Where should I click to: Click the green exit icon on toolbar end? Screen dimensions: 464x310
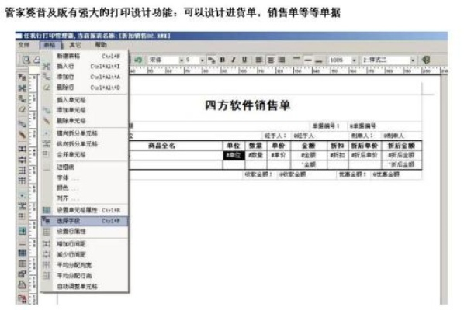(426, 60)
